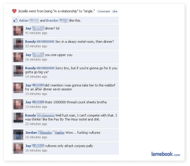Click Jordan's avatar next to the vultures comment
Screen dimensions: 190x166
pos(18,135)
